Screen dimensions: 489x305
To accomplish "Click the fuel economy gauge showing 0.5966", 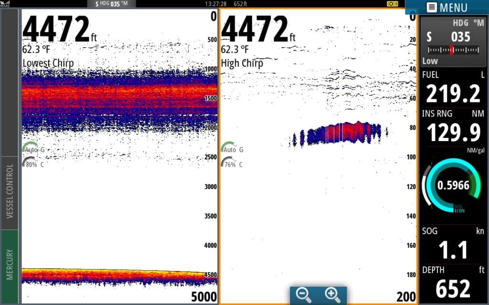I will point(453,185).
